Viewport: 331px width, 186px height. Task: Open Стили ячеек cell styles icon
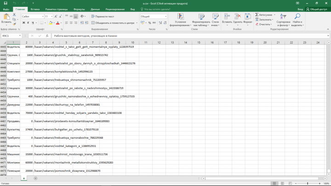(215, 17)
